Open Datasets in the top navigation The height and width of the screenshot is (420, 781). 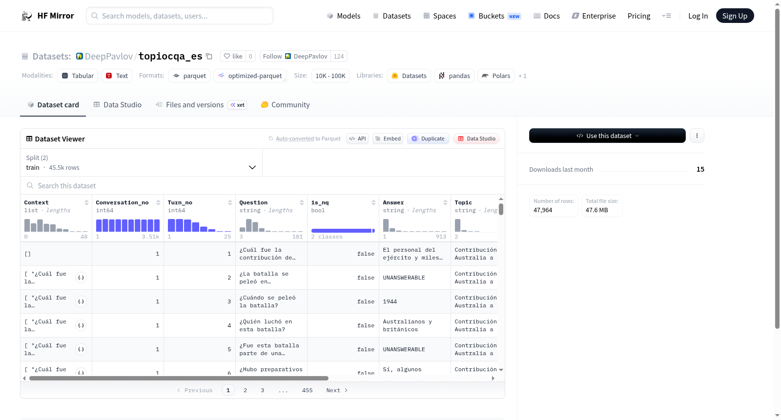pos(392,16)
